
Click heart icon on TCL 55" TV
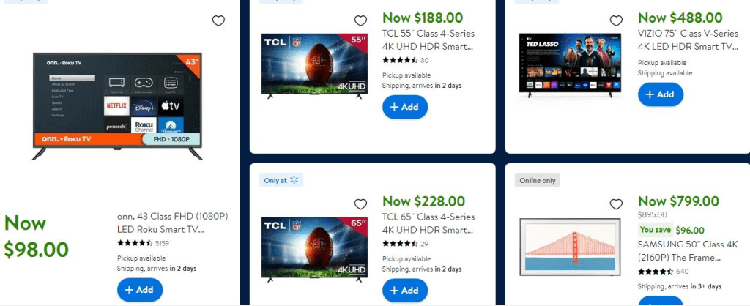pyautogui.click(x=360, y=20)
